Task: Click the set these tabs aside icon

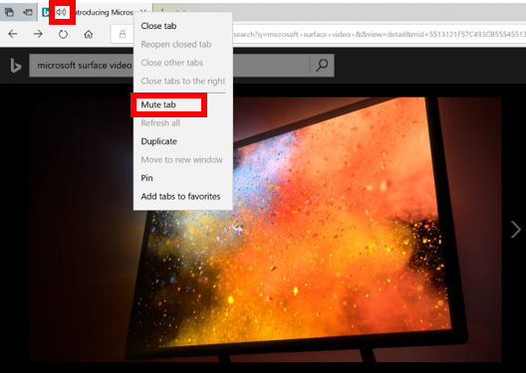Action: click(x=28, y=12)
